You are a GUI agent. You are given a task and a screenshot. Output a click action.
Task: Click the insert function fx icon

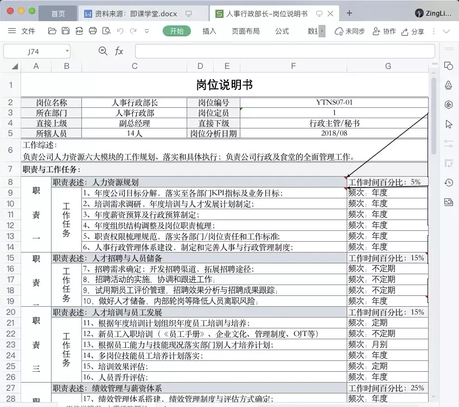(119, 51)
